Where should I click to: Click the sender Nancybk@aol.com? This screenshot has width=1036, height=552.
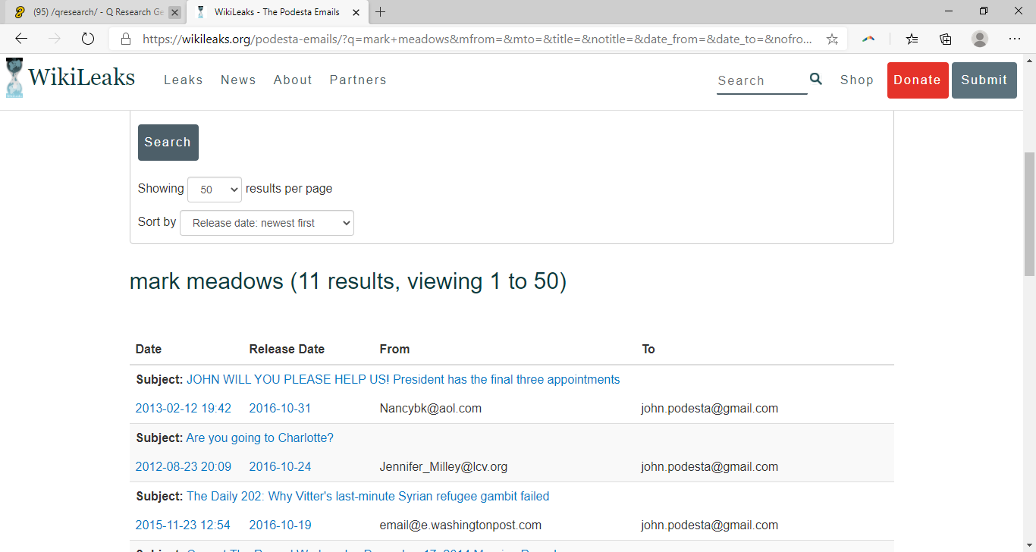coord(431,408)
